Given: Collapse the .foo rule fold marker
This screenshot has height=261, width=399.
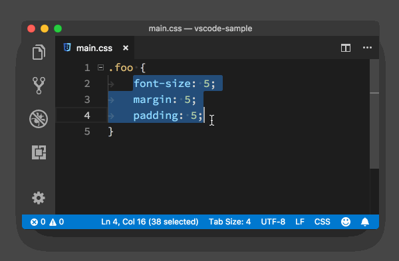Looking at the screenshot, I should click(x=100, y=68).
